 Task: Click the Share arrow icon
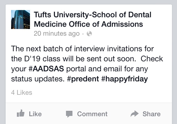(x=134, y=114)
